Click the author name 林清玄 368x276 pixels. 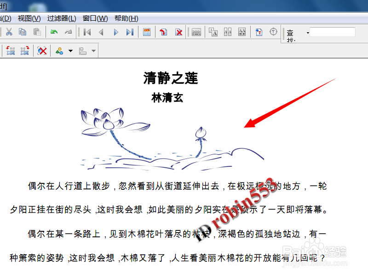167,98
